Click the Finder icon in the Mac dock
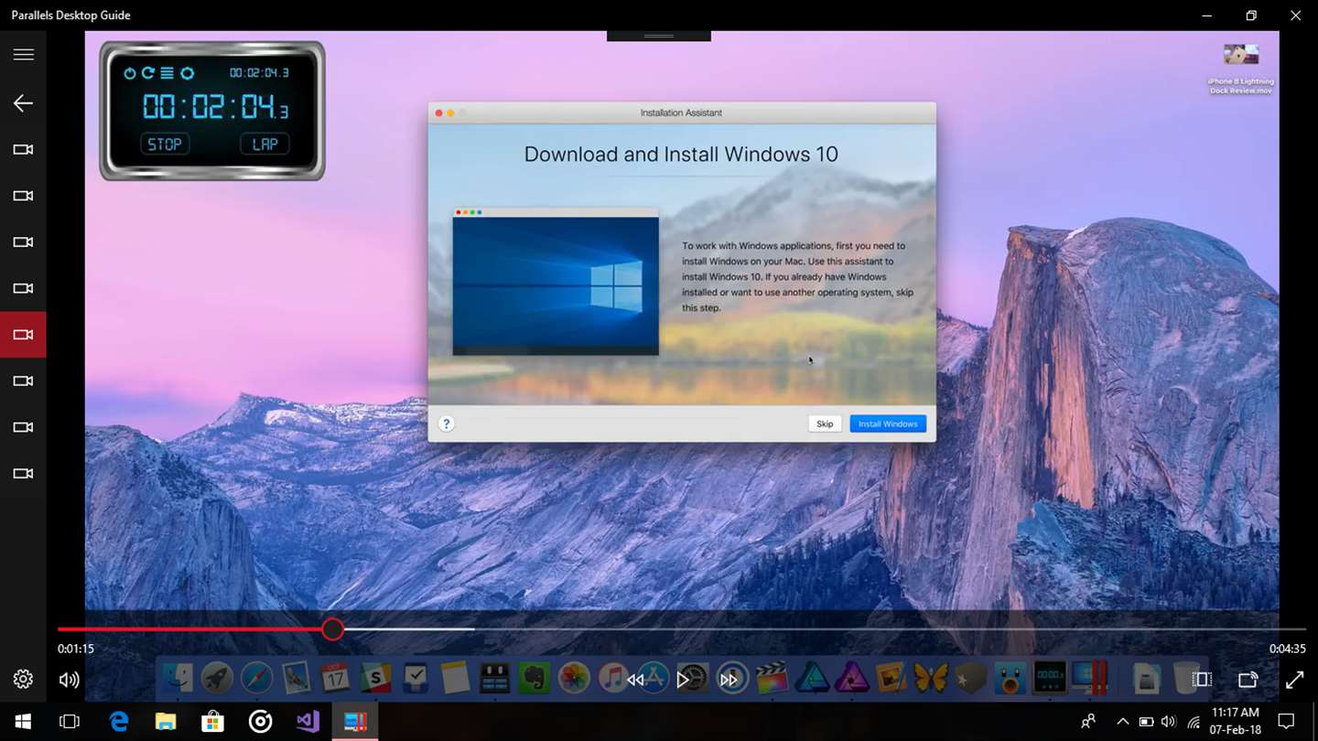1318x741 pixels. (x=178, y=678)
